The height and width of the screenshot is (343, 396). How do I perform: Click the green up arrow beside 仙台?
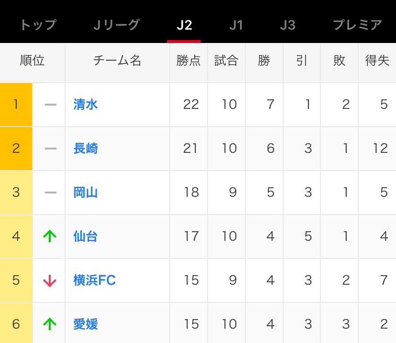[50, 236]
